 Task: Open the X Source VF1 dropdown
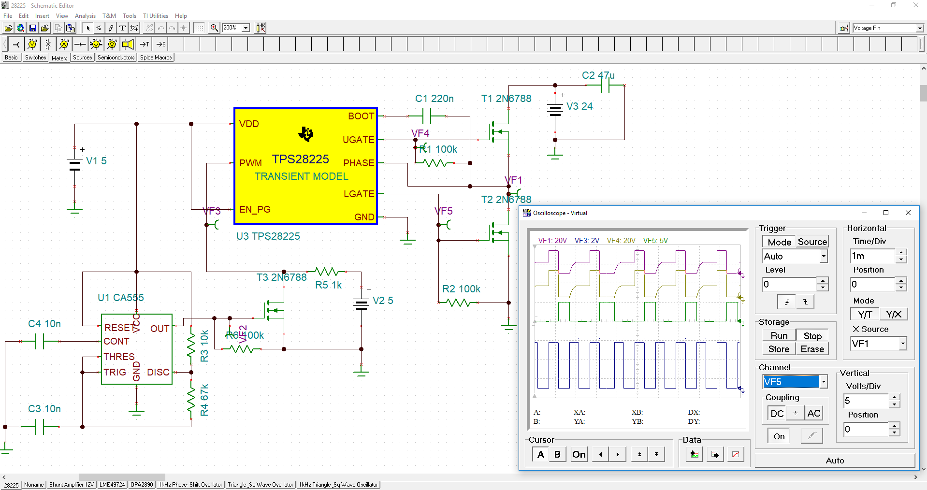(903, 344)
